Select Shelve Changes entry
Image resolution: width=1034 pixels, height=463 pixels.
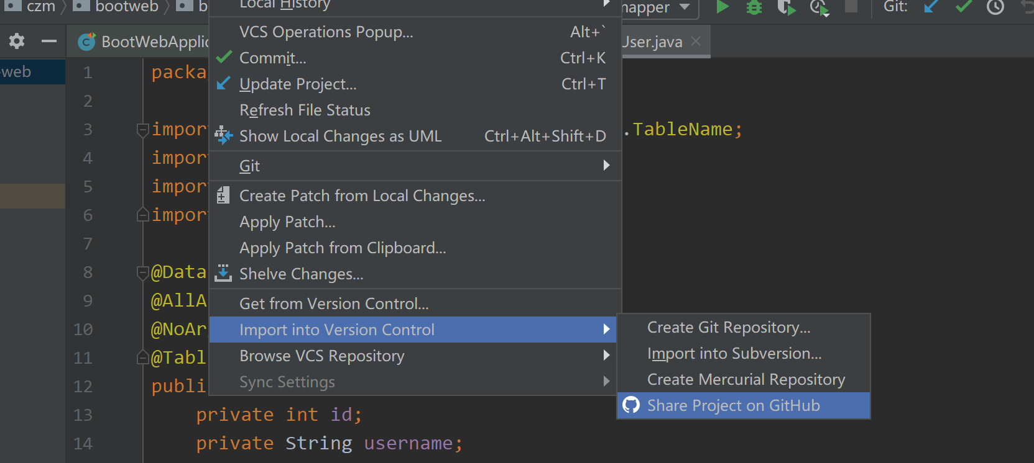click(415, 274)
